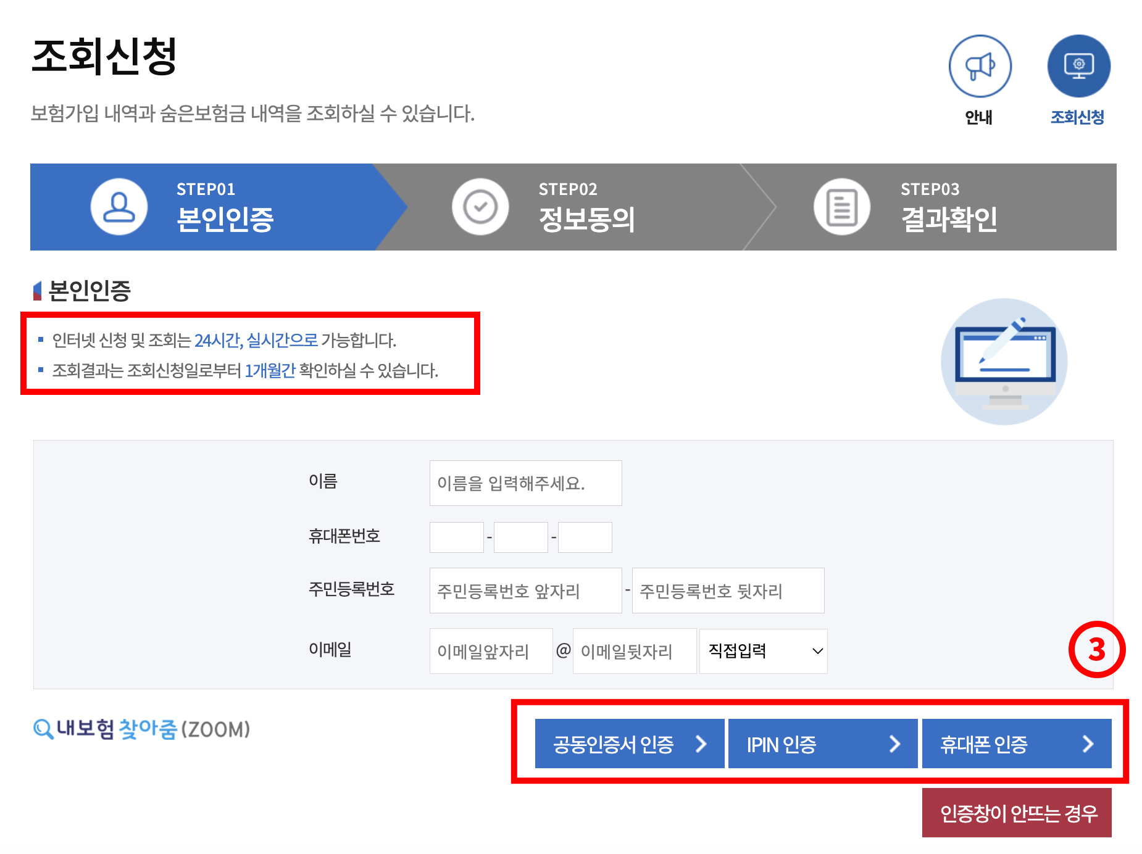Focus 주민등록번호 앞자리 field

(x=525, y=591)
